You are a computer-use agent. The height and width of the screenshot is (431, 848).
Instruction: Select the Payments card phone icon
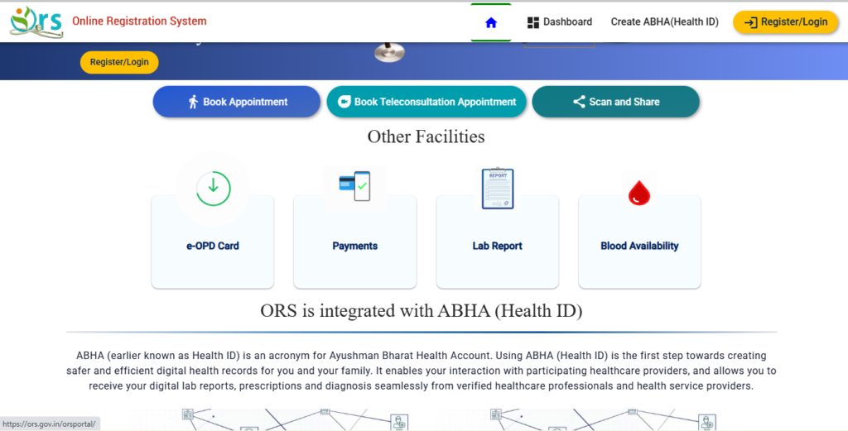(354, 186)
